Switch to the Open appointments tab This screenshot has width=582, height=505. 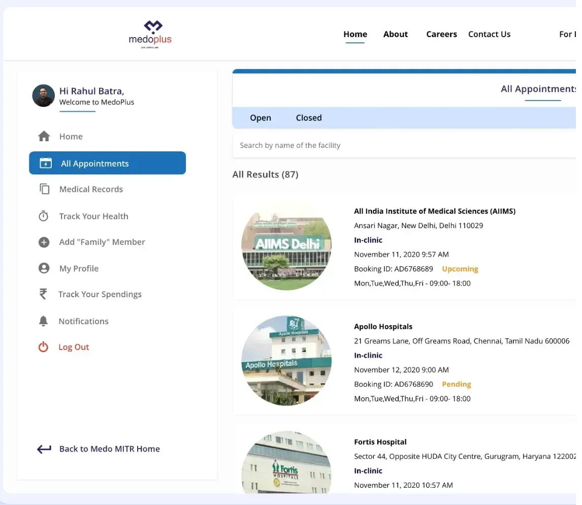(261, 118)
